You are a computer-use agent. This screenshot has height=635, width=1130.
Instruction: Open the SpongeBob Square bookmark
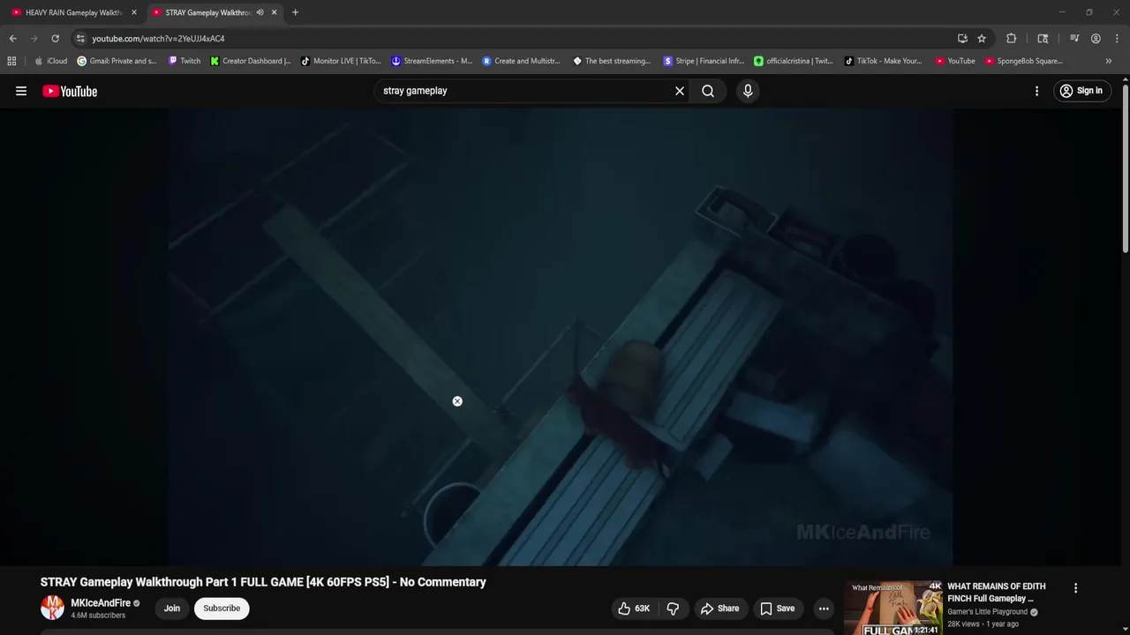pyautogui.click(x=1024, y=61)
